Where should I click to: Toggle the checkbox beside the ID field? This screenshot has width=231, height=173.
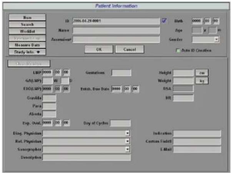[164, 21]
